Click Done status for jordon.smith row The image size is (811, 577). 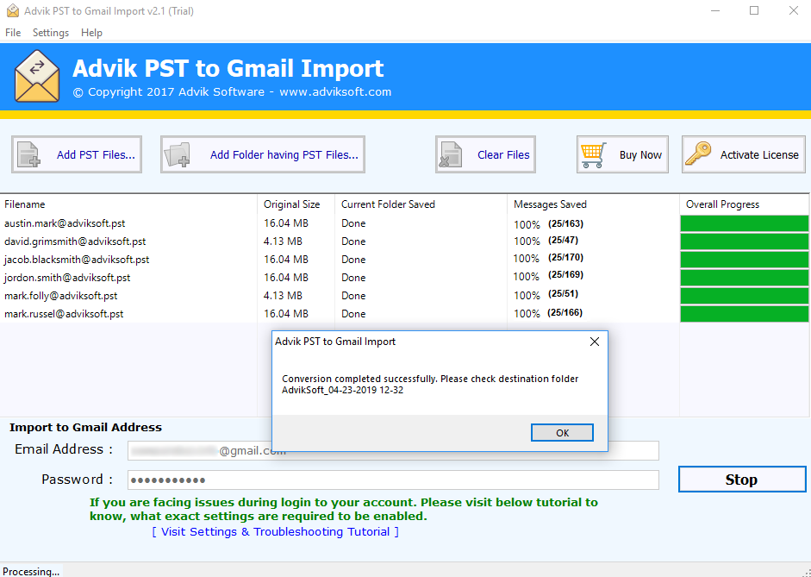point(353,278)
